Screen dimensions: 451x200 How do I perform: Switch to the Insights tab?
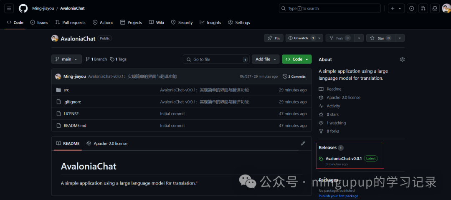(x=210, y=23)
